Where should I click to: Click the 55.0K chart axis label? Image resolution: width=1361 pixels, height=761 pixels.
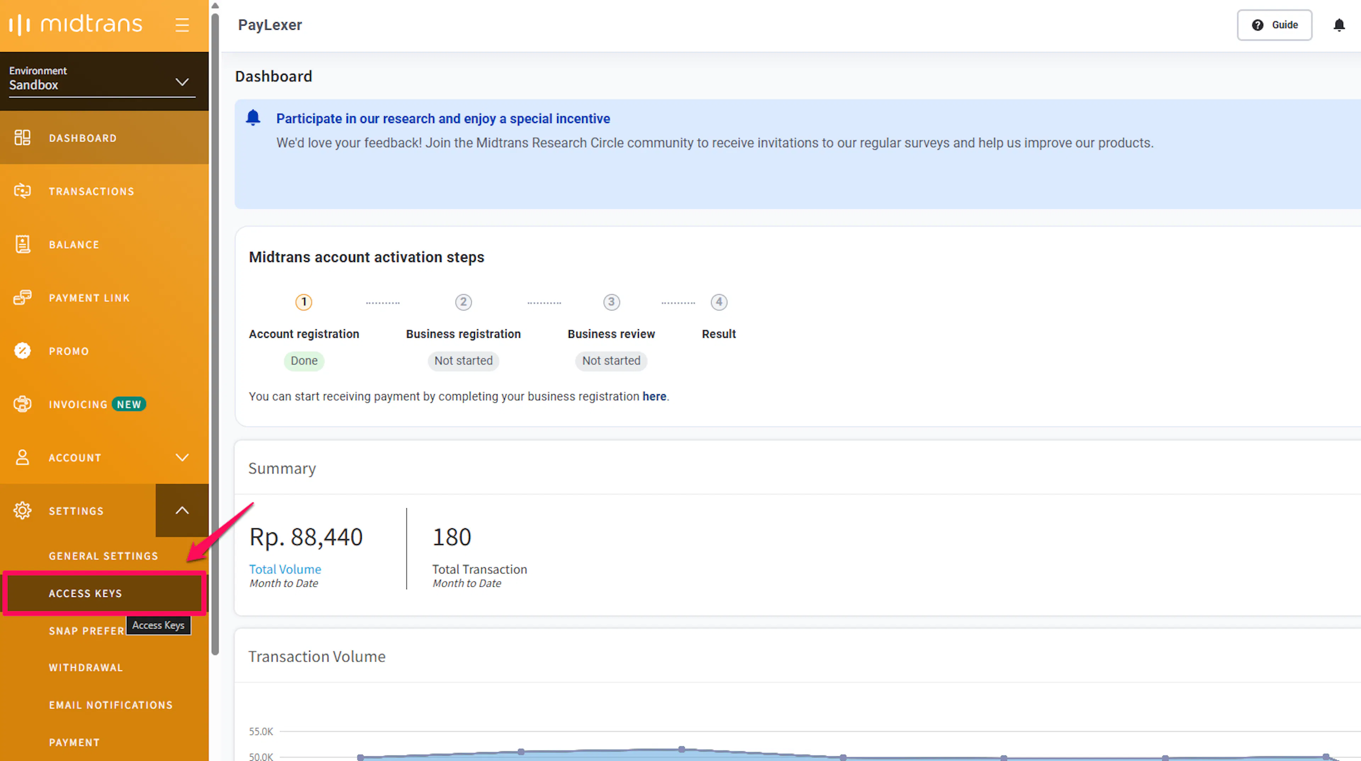pyautogui.click(x=261, y=732)
